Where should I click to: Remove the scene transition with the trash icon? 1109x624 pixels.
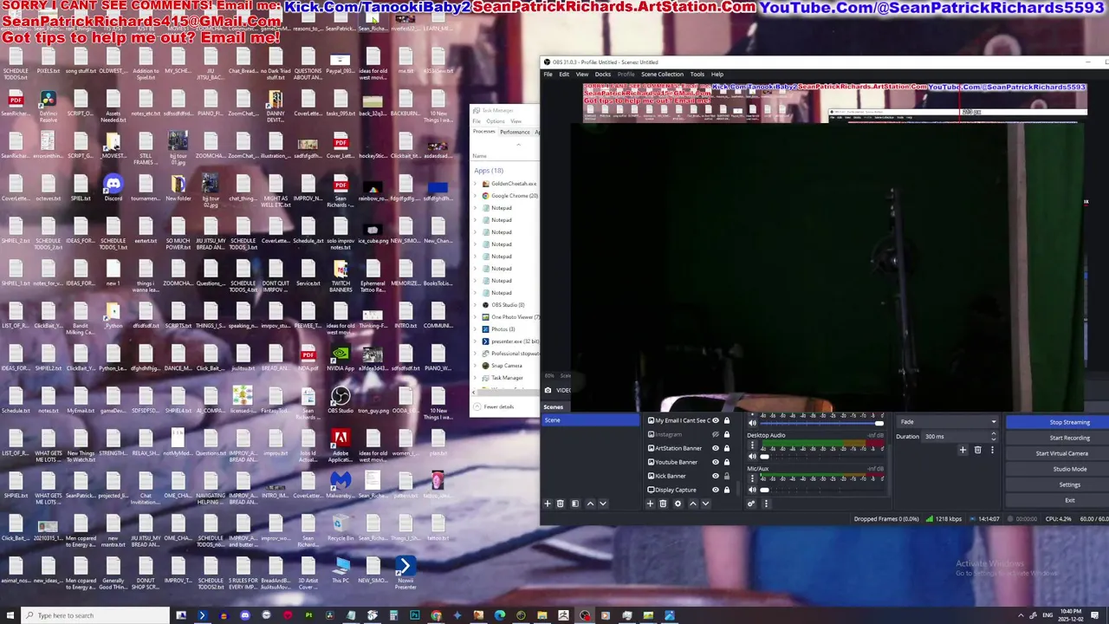977,450
